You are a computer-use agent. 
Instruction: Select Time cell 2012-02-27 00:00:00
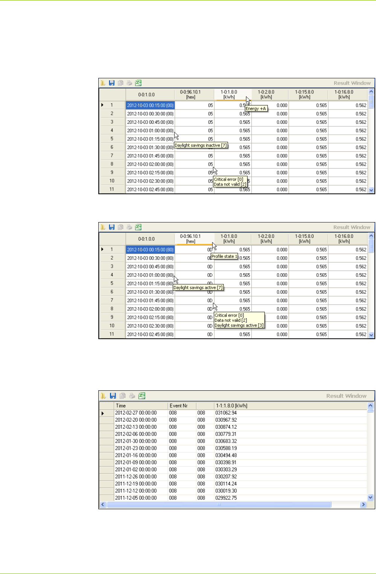(141, 413)
